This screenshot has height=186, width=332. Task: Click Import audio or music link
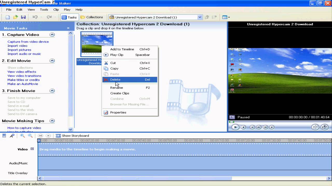point(24,54)
